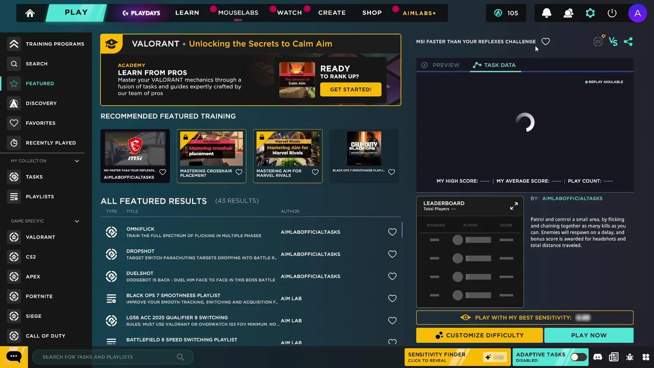654x368 pixels.
Task: Favorite the Mastering Crosshair Placement card
Action: [239, 172]
